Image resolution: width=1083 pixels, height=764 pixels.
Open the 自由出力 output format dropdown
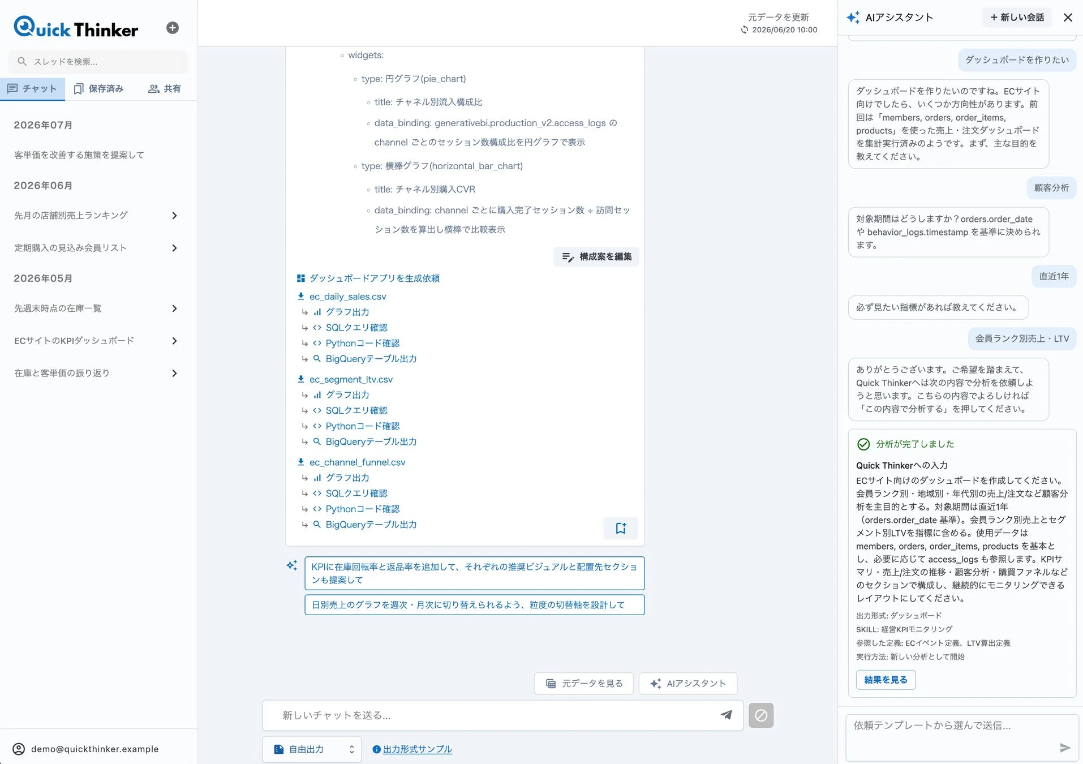click(312, 749)
